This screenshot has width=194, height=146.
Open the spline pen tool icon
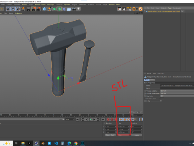click(49, 9)
